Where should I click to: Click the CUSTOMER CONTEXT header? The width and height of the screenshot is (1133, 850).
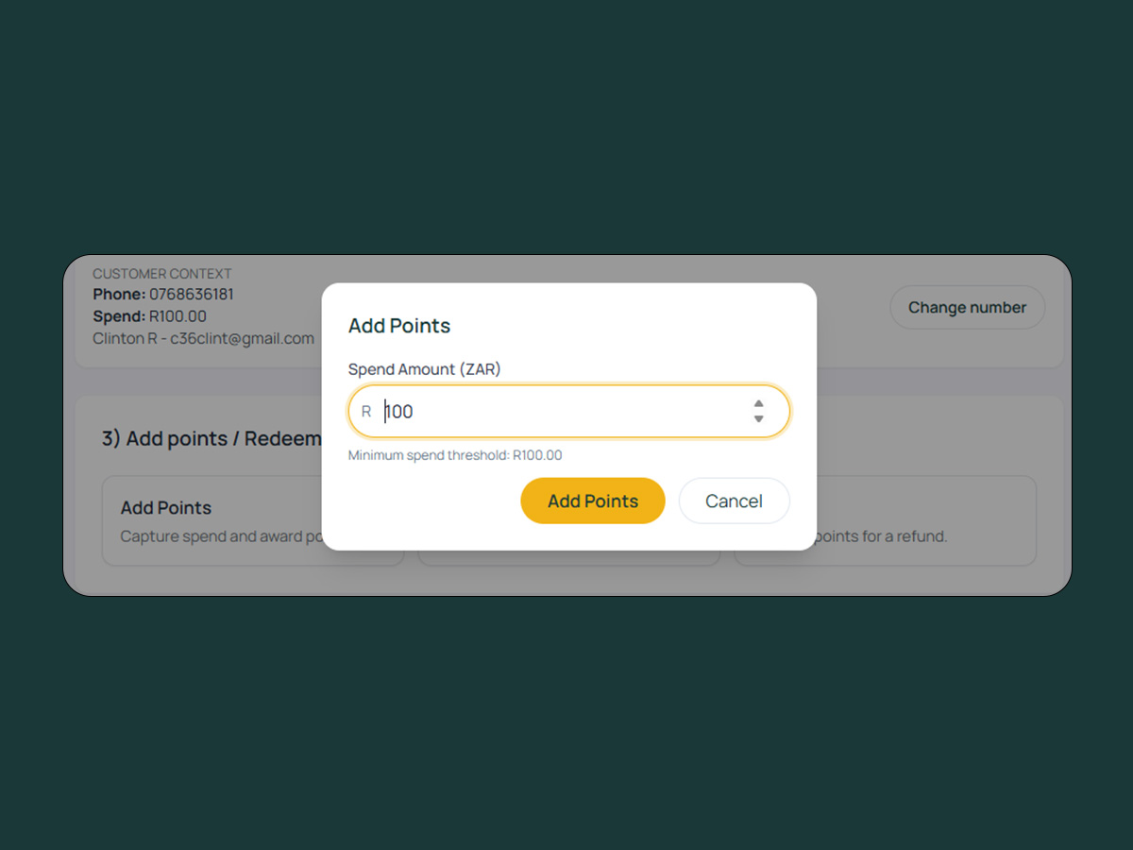coord(161,273)
